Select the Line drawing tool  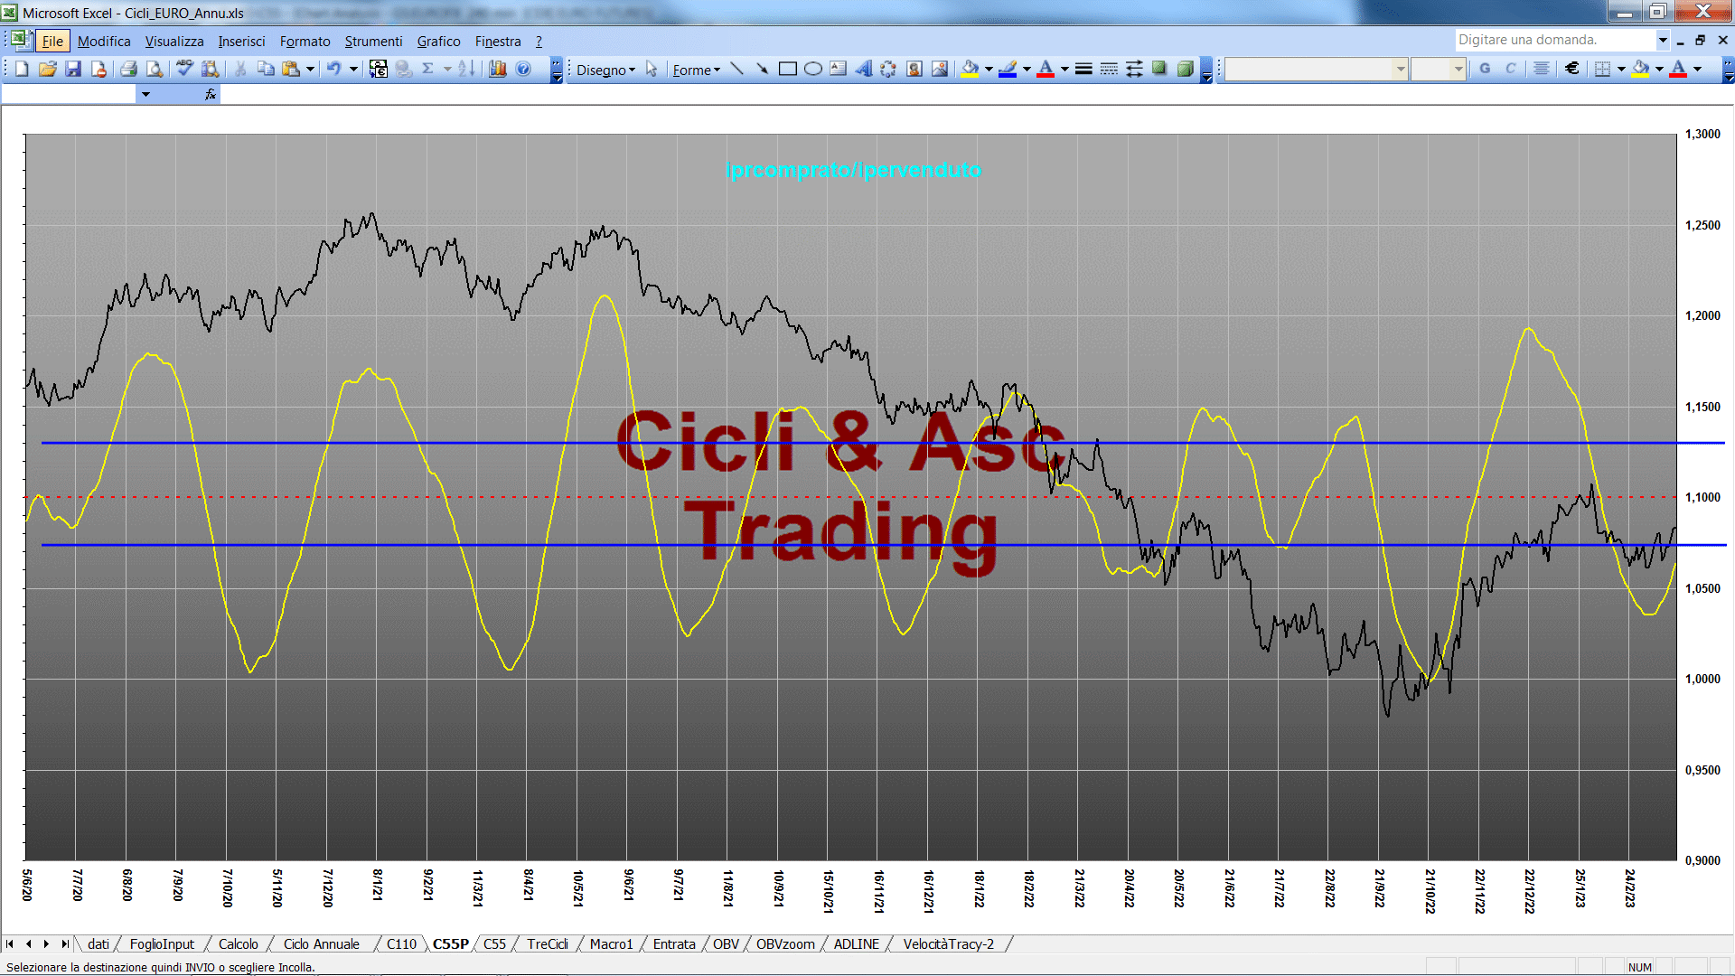pos(737,69)
